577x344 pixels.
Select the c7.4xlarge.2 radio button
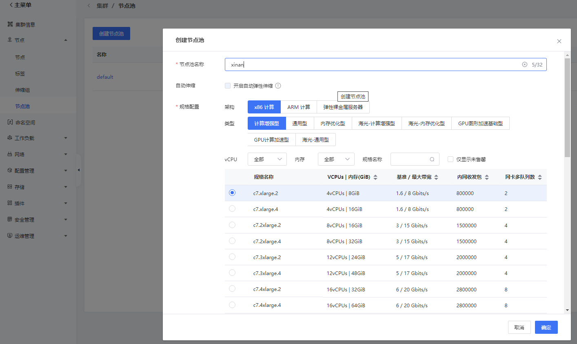232,289
